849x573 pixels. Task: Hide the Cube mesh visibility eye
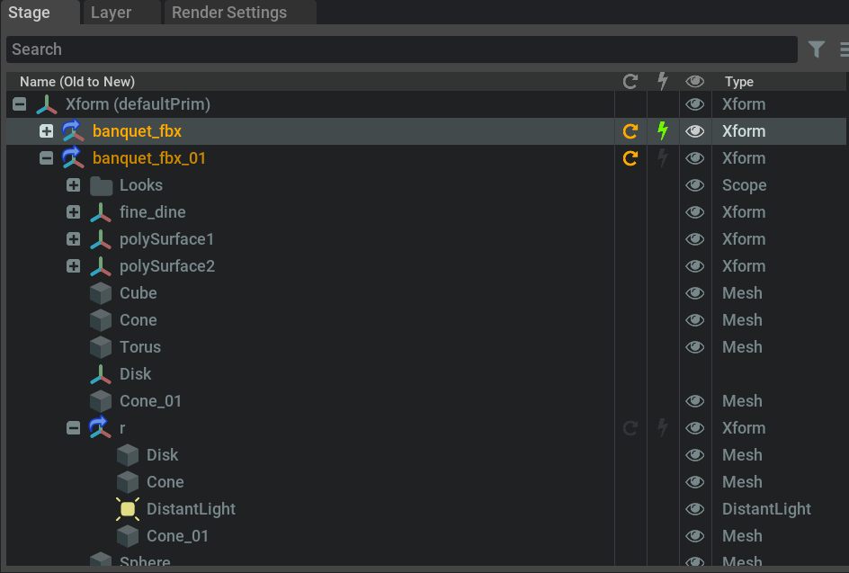coord(694,293)
